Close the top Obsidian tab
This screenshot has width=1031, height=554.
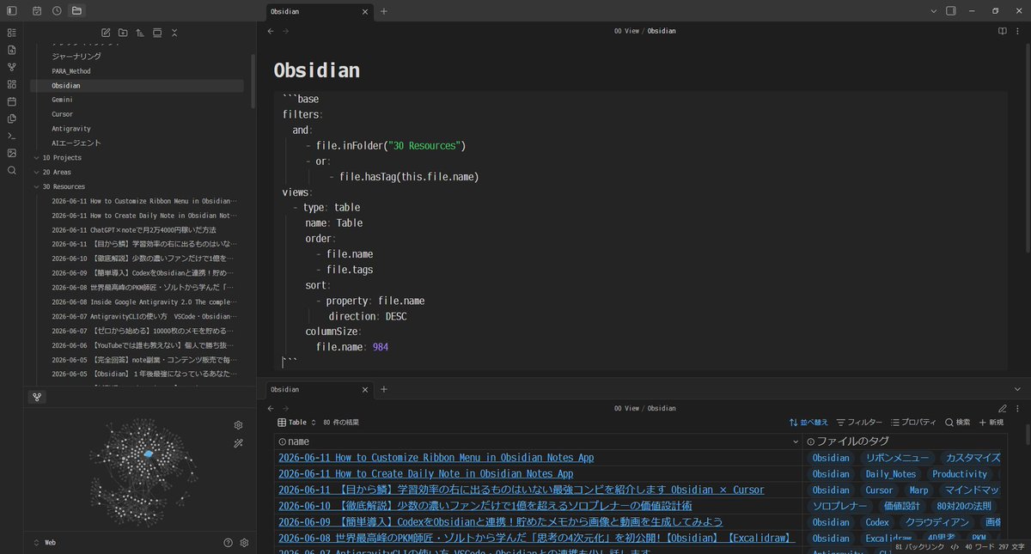tap(365, 12)
